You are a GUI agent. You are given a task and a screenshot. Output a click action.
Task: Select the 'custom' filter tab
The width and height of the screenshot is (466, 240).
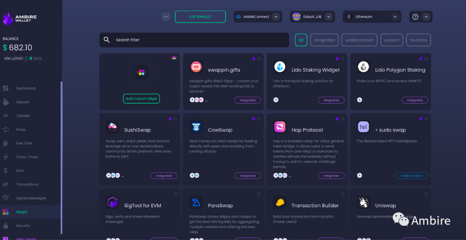point(392,40)
